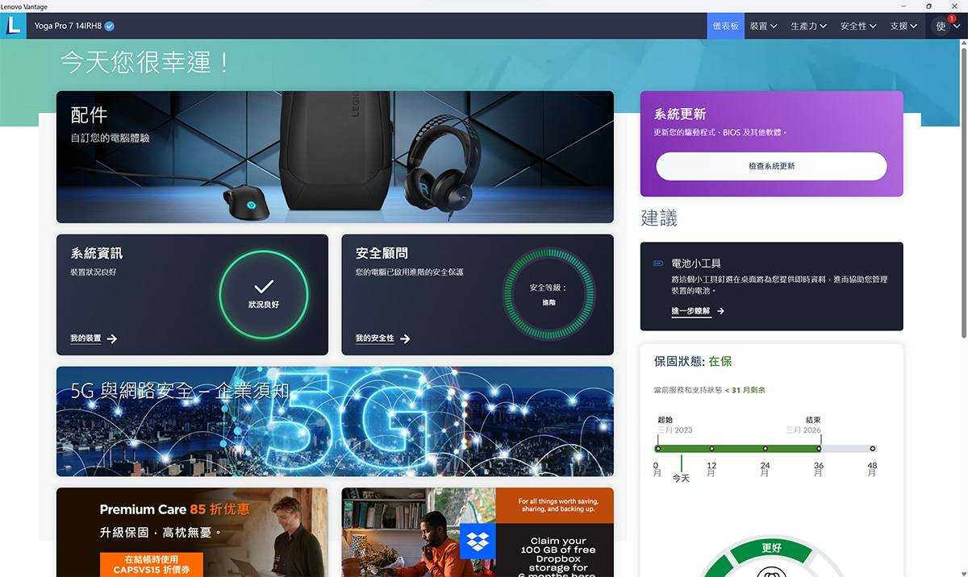Open the Premium Care 85 折优惠 card
The height and width of the screenshot is (577, 968).
[x=192, y=532]
